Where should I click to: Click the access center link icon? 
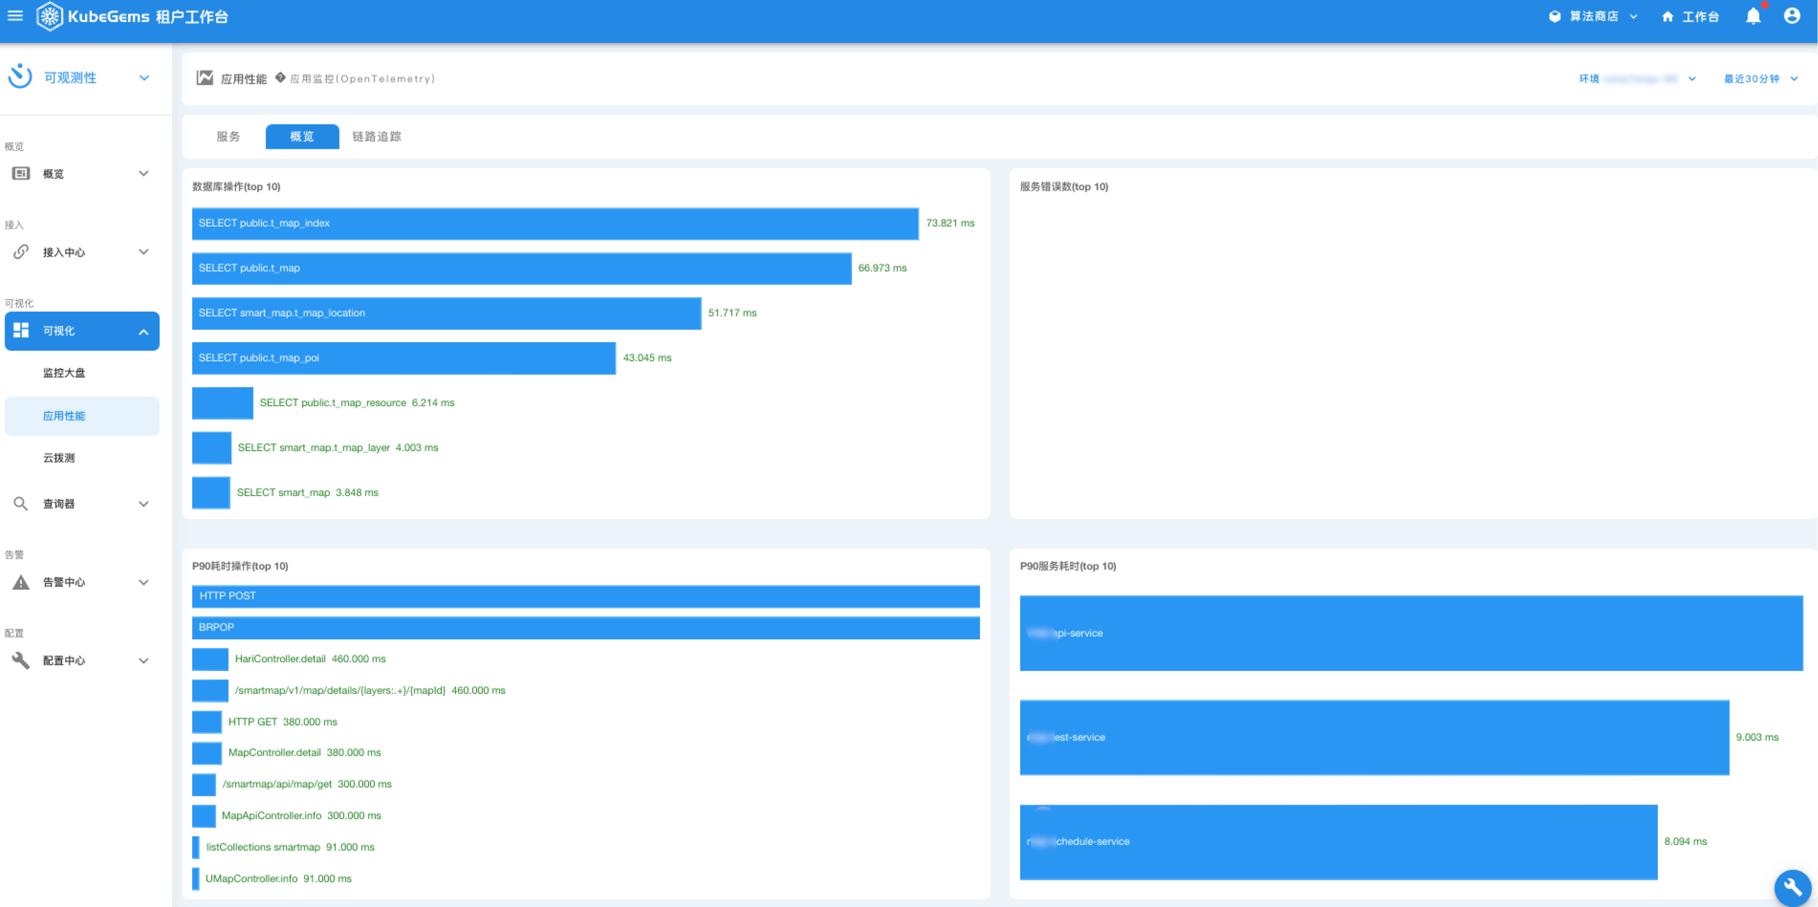[x=21, y=252]
